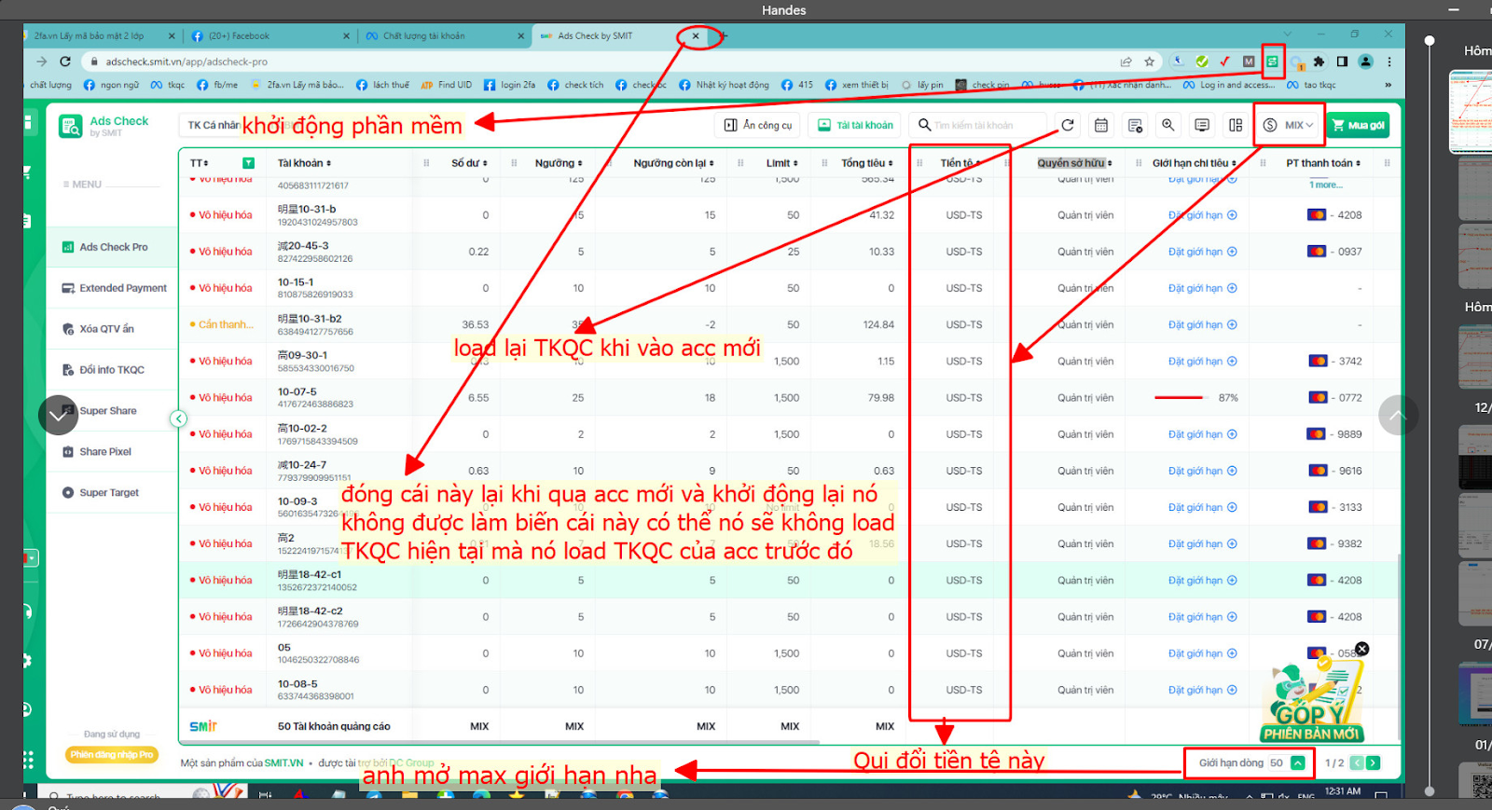Click the column layout icon in toolbar
Screen dimensions: 1492x810
1236,125
